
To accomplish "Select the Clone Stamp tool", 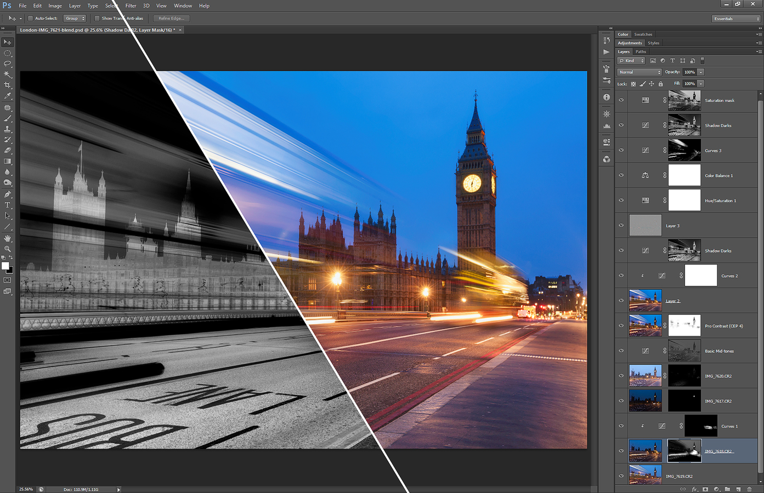I will click(8, 129).
